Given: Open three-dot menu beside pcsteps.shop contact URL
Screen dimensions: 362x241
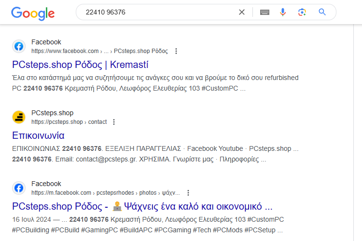Looking at the screenshot, I should (114, 122).
